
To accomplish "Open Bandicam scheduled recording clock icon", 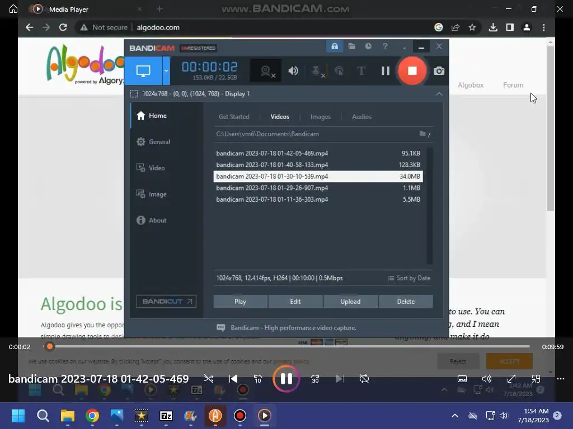I will coord(368,46).
